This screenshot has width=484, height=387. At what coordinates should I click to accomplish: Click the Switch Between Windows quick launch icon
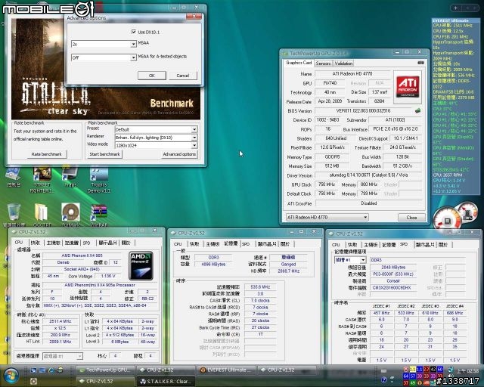pos(42,370)
